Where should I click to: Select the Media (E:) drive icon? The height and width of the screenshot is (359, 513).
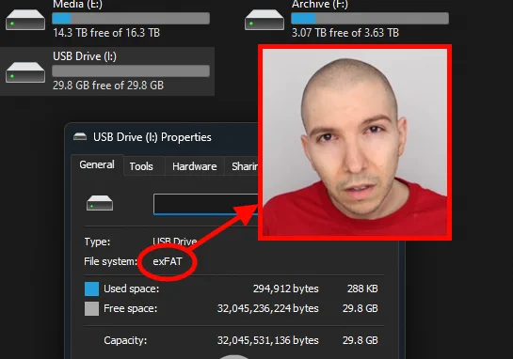click(x=25, y=20)
